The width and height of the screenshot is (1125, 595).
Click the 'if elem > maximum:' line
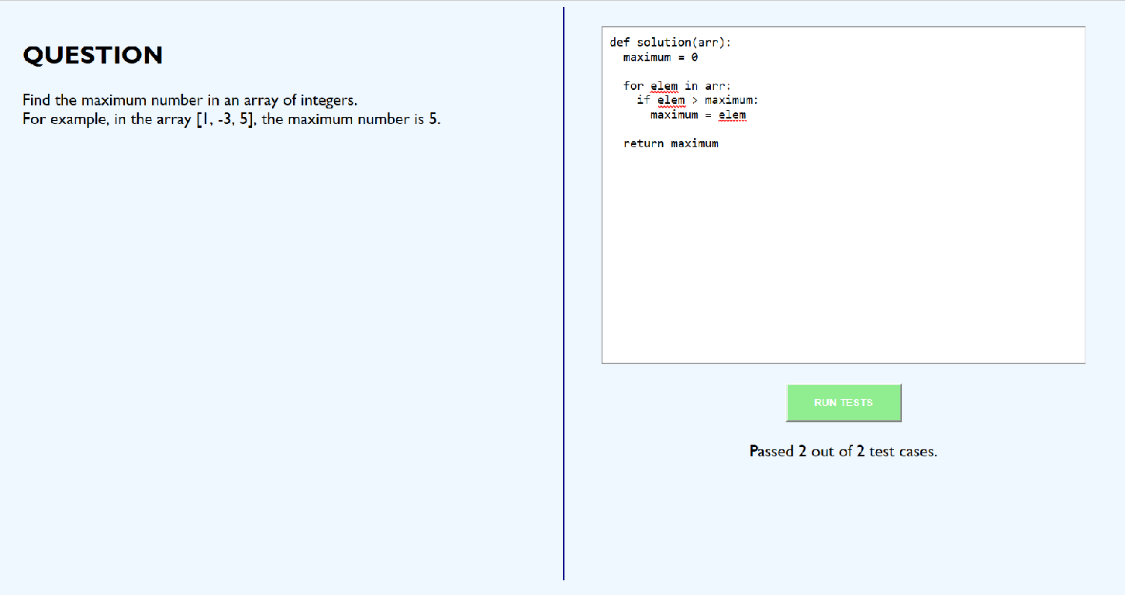[697, 100]
